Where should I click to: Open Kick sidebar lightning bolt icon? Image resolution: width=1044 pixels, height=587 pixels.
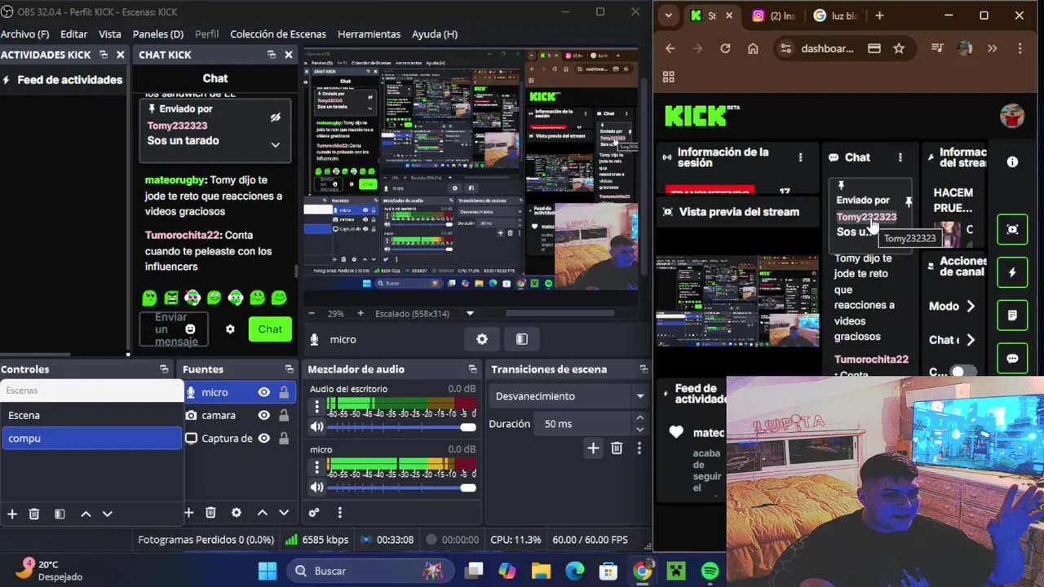pyautogui.click(x=1012, y=273)
